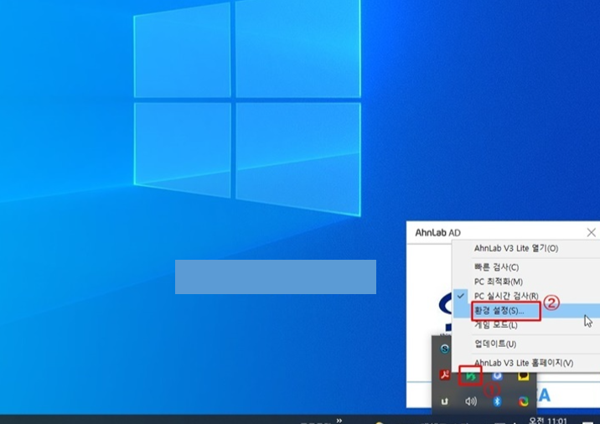Click the blue tray icon beside KakaoTalk
This screenshot has width=600, height=424.
497,376
